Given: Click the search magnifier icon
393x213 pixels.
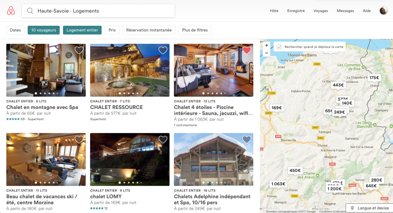Looking at the screenshot, I should (30, 11).
